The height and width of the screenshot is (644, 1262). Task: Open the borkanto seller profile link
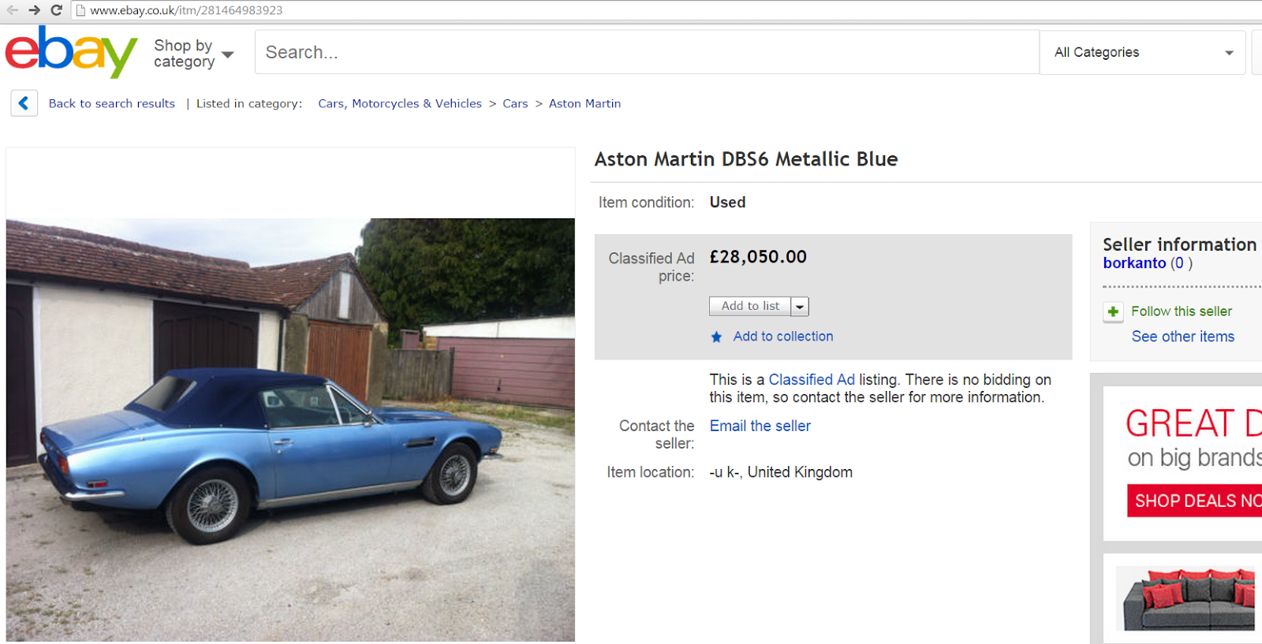point(1134,263)
